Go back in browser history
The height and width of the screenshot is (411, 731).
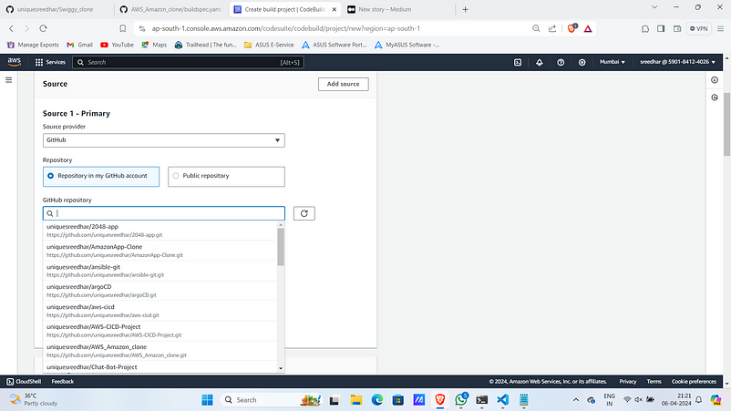click(11, 28)
